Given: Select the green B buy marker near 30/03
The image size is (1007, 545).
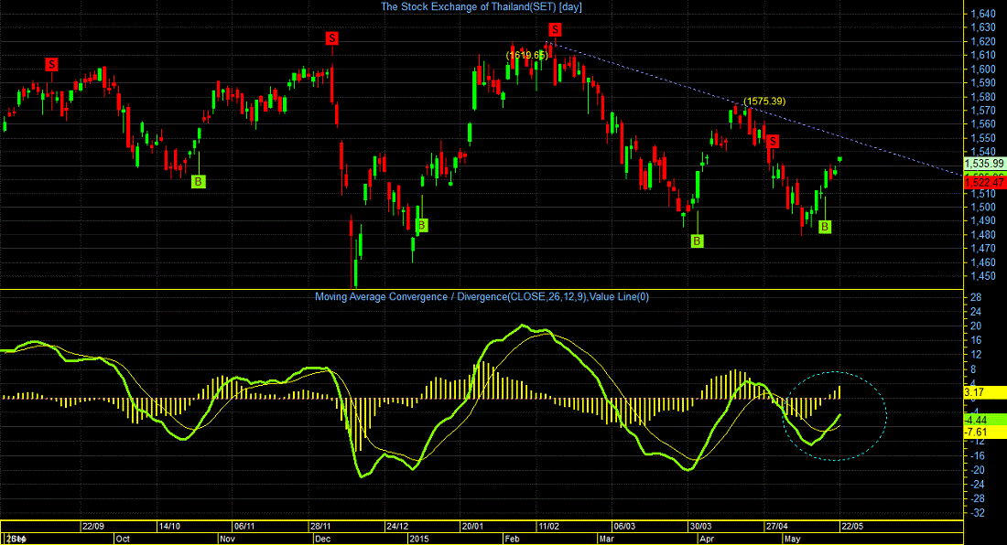Looking at the screenshot, I should coord(697,240).
